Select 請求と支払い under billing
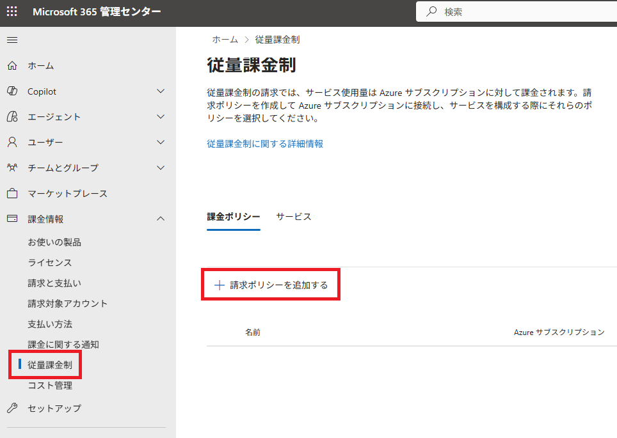Screen dimensions: 617x438 click(54, 283)
